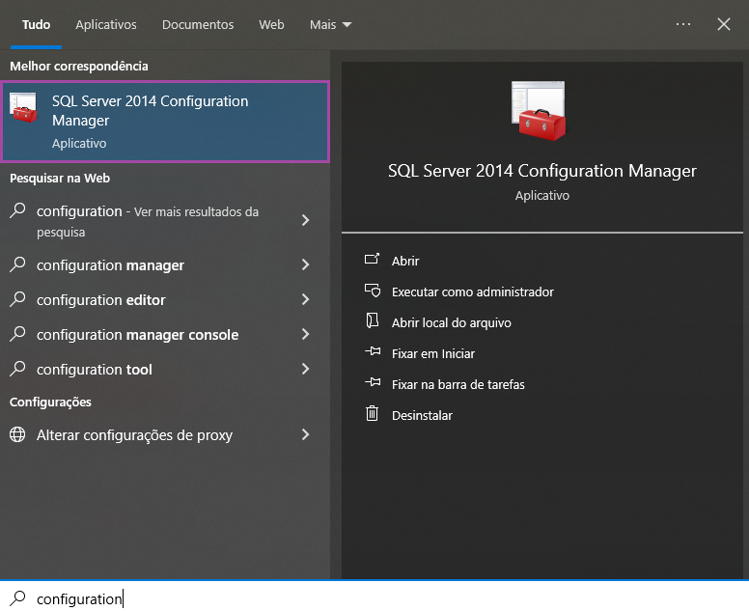
Task: Click globe icon beside proxy settings
Action: point(17,434)
